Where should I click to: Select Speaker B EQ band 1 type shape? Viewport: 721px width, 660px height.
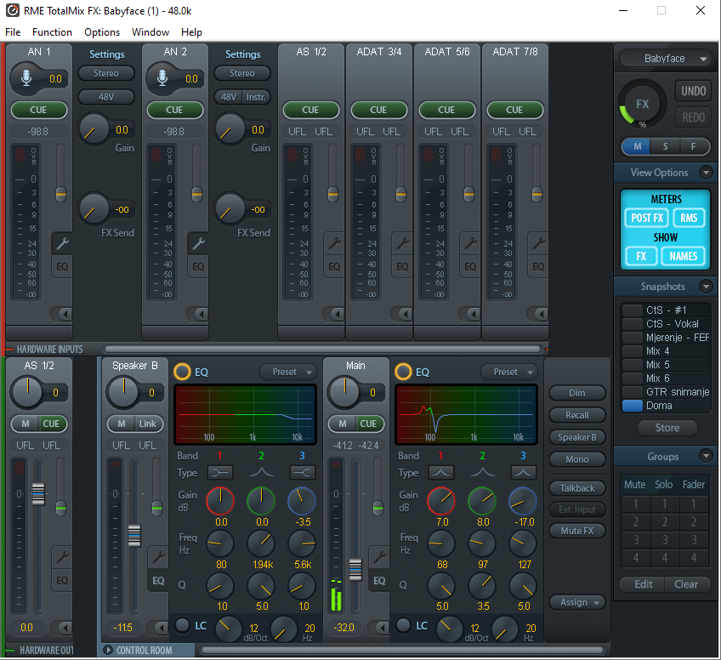click(220, 473)
